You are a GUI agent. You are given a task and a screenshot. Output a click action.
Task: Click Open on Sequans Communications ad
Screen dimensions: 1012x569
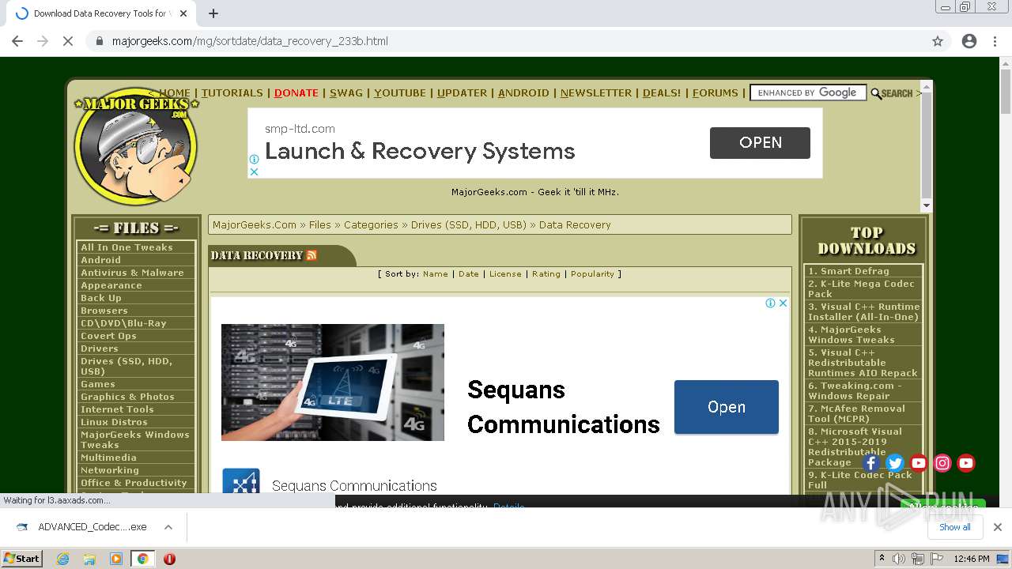point(727,407)
